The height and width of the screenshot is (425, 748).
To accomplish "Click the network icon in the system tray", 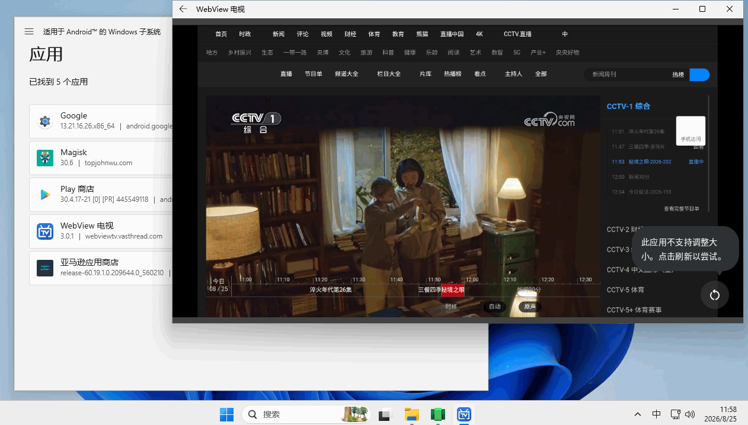I will click(675, 414).
